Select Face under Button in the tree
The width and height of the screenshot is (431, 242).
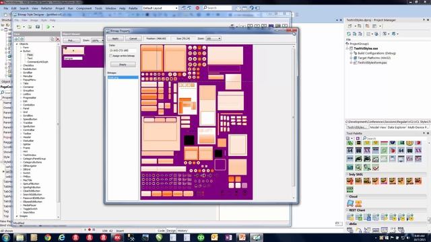click(30, 54)
